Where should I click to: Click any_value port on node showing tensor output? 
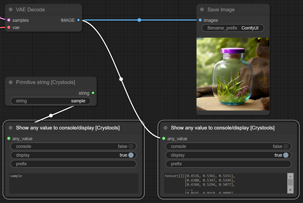coord(164,139)
